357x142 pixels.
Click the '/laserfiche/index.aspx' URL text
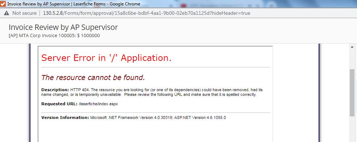tap(98, 104)
